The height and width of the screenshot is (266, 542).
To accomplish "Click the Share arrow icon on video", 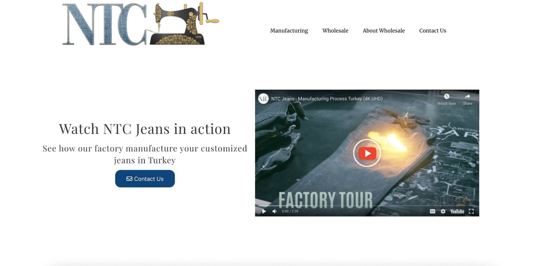I will [x=467, y=97].
